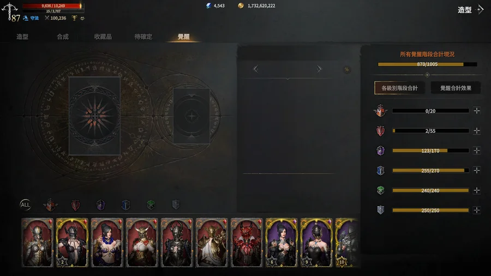
Task: Select the 各級別階段合計 button
Action: pos(399,88)
